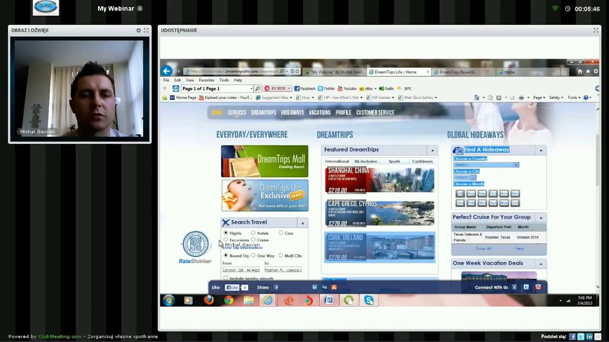The height and width of the screenshot is (342, 609).
Task: Select the Round Trip radio button
Action: [226, 255]
